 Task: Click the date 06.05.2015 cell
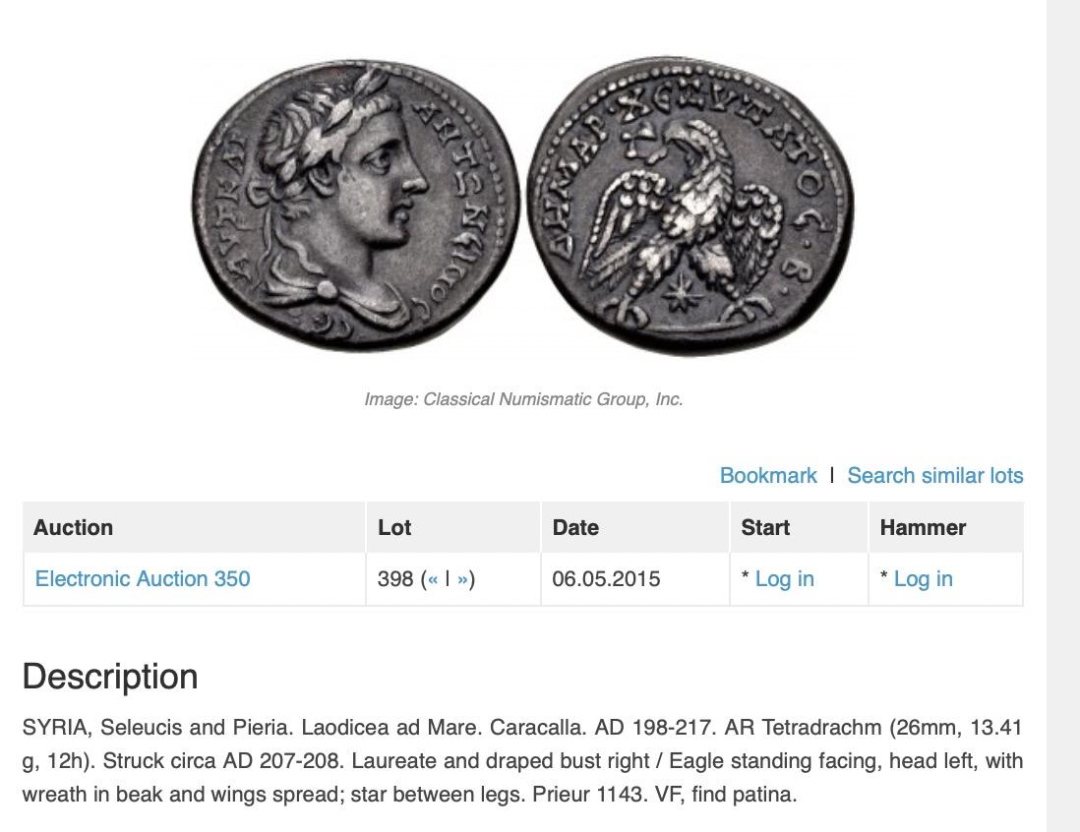(606, 579)
